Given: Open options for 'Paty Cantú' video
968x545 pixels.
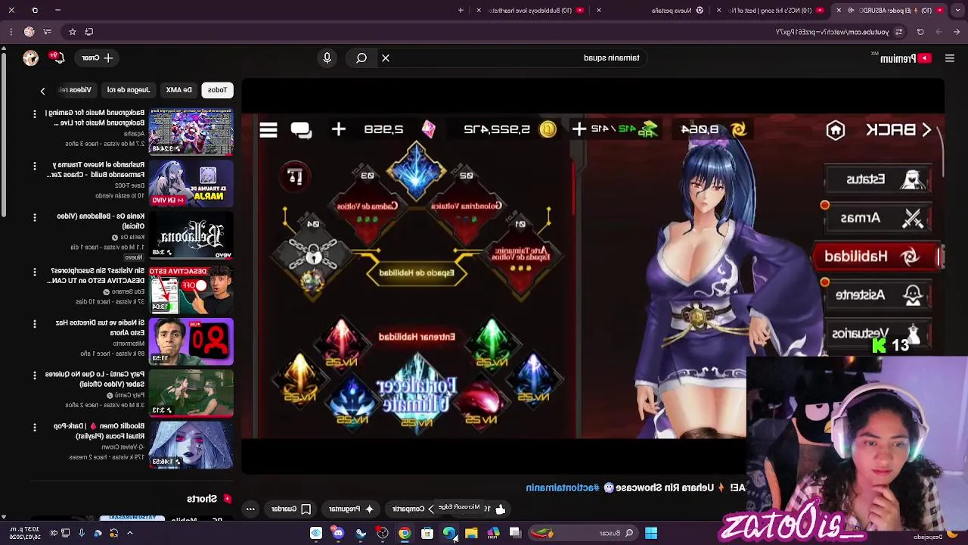Looking at the screenshot, I should (34, 375).
